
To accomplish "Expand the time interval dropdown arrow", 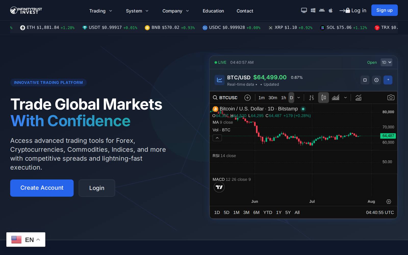I will [x=299, y=98].
